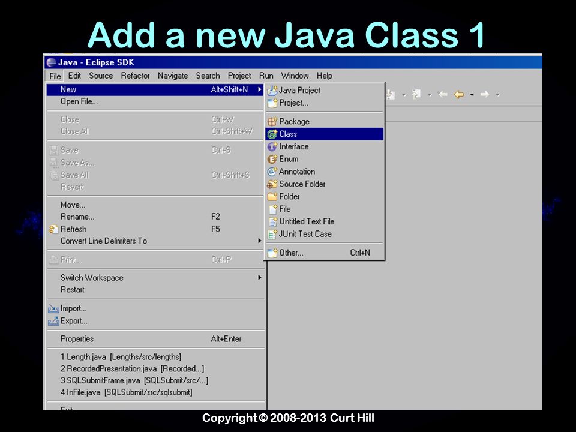Choose Class in the New submenu
Viewport: 576px width, 432px height.
click(325, 134)
